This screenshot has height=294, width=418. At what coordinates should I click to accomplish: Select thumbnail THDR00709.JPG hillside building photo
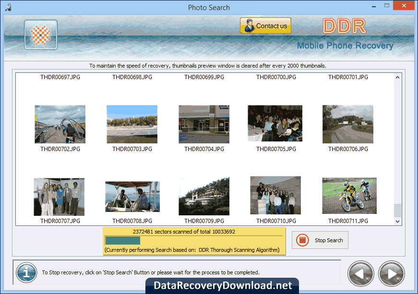click(204, 196)
